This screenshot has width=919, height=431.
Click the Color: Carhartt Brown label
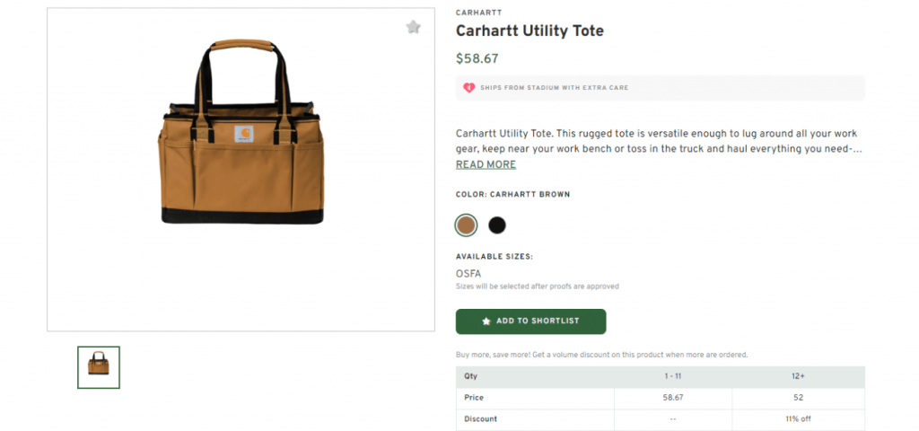pos(512,195)
